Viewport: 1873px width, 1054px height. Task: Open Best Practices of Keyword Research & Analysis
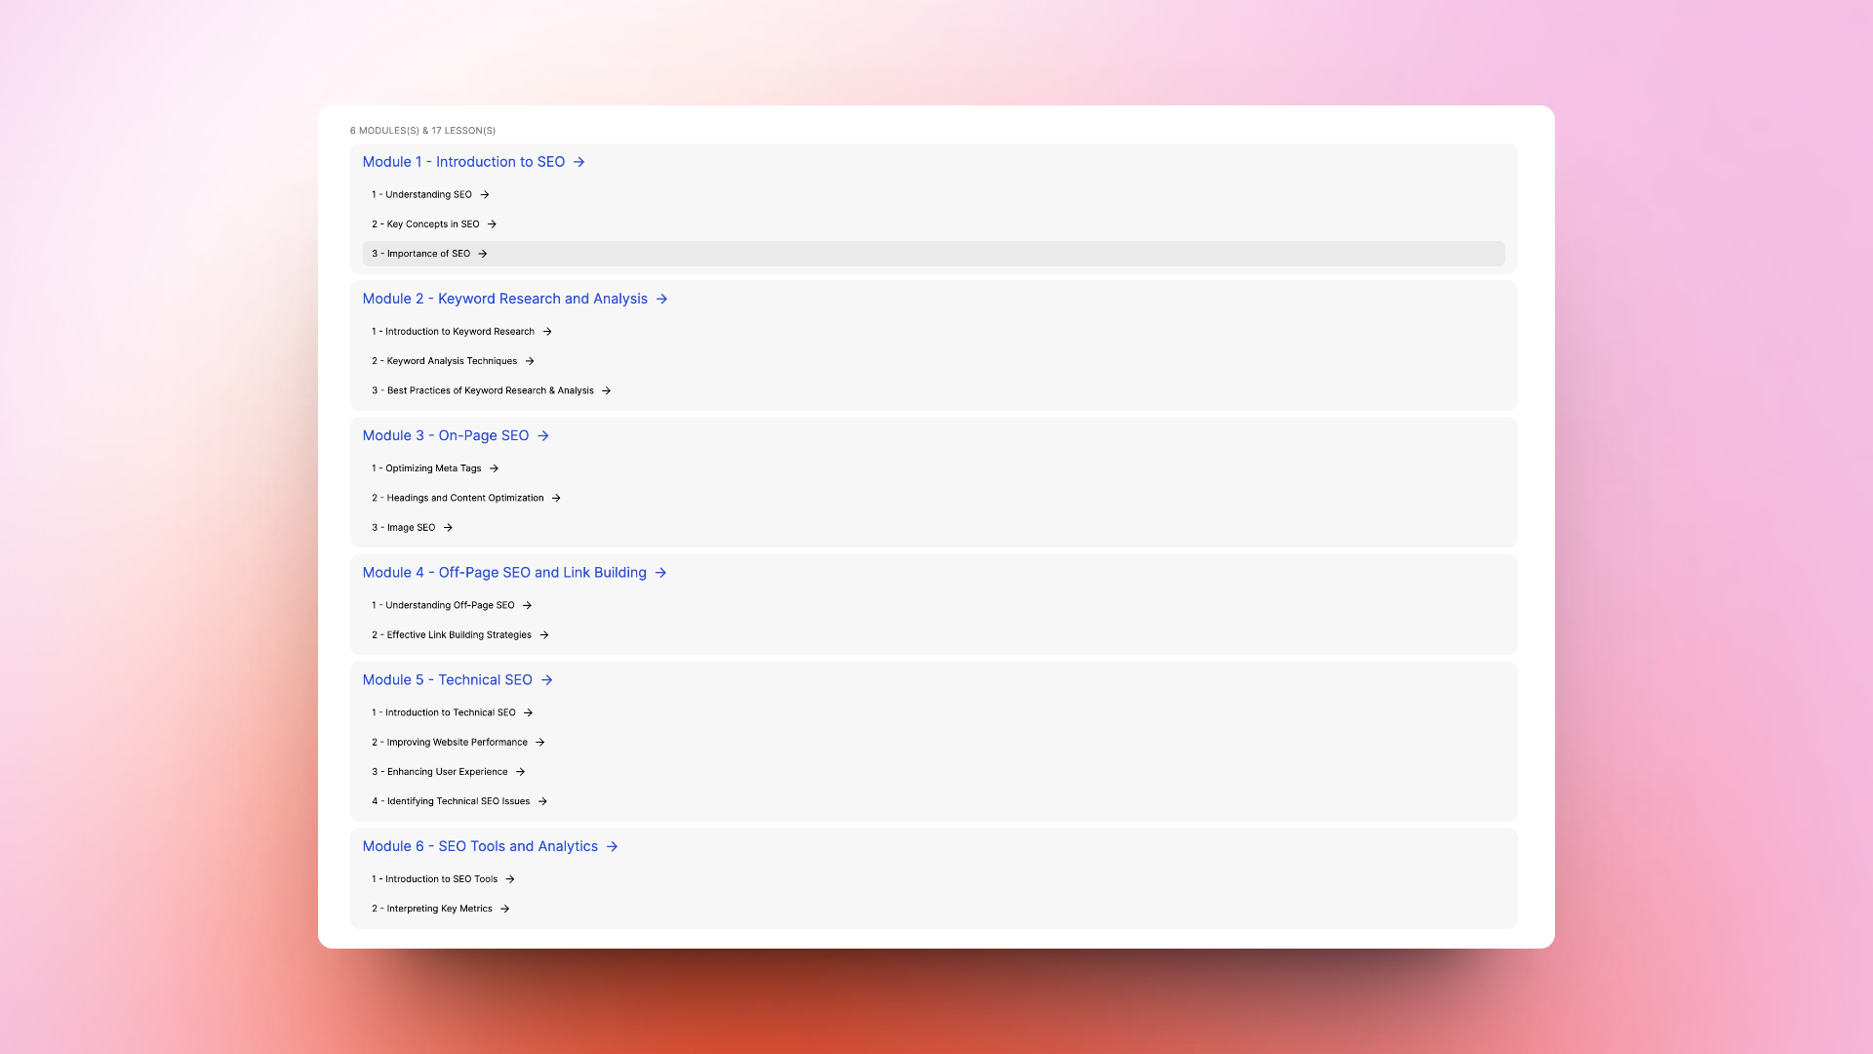(x=482, y=390)
